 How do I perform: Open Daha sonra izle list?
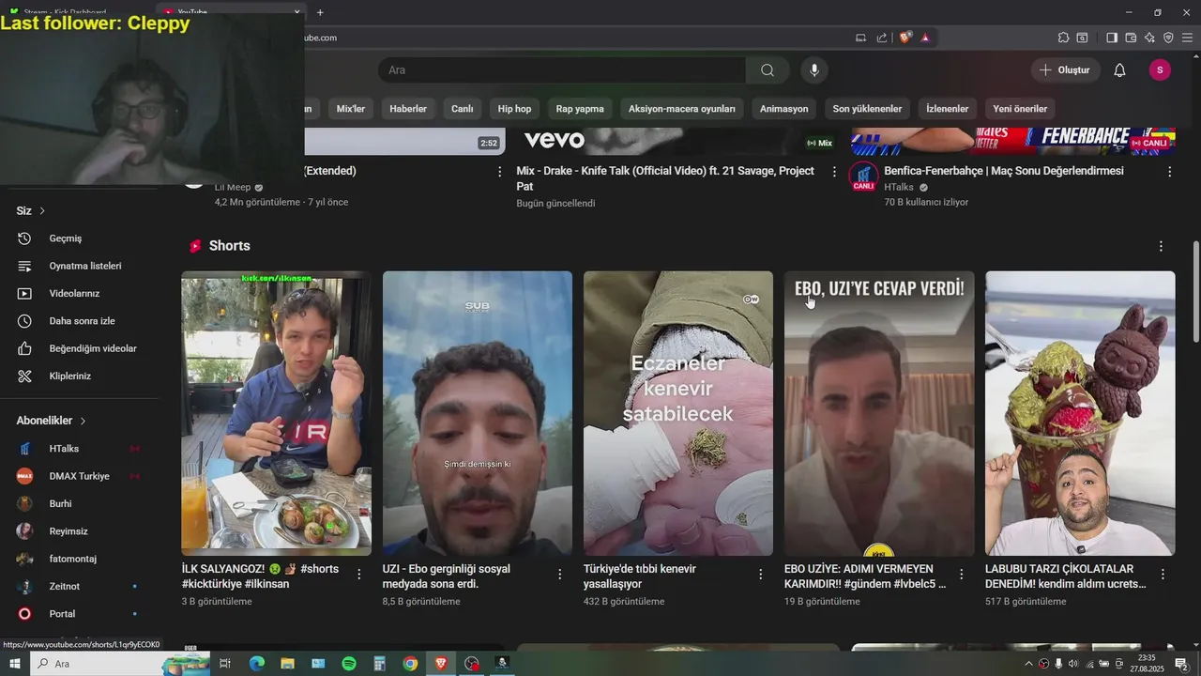[x=80, y=321]
